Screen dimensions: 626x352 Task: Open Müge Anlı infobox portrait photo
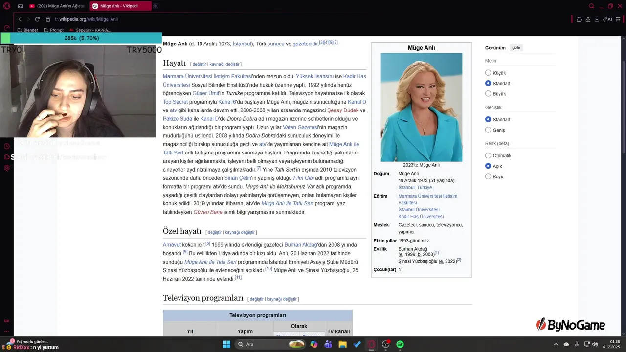click(x=422, y=108)
